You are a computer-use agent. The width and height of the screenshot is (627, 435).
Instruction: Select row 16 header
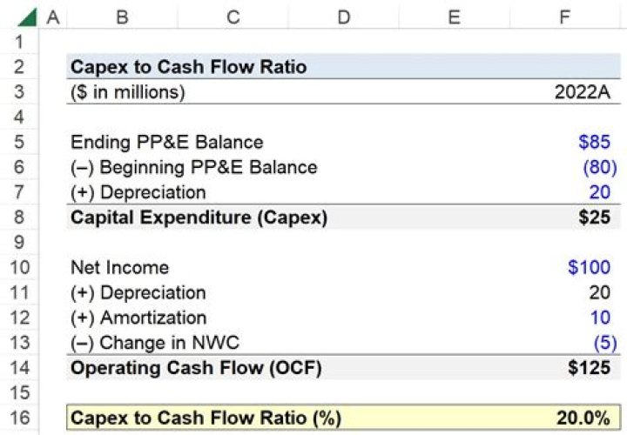20,418
